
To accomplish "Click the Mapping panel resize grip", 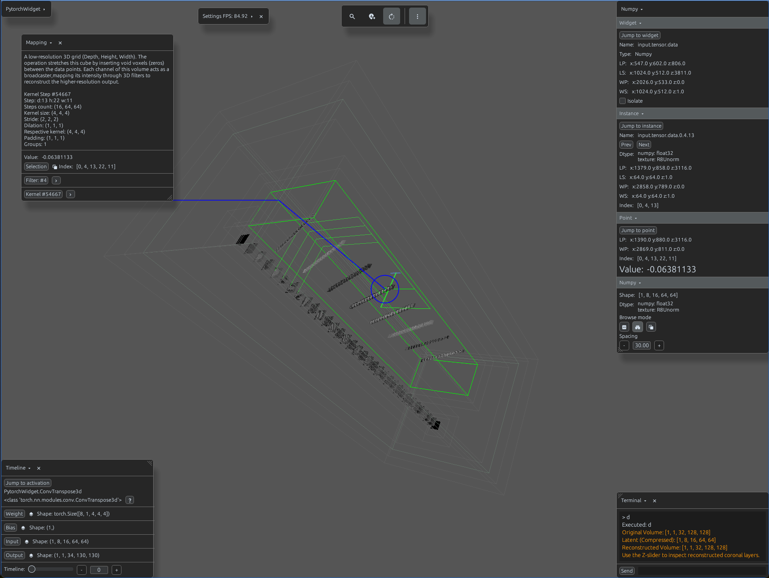I will click(170, 197).
